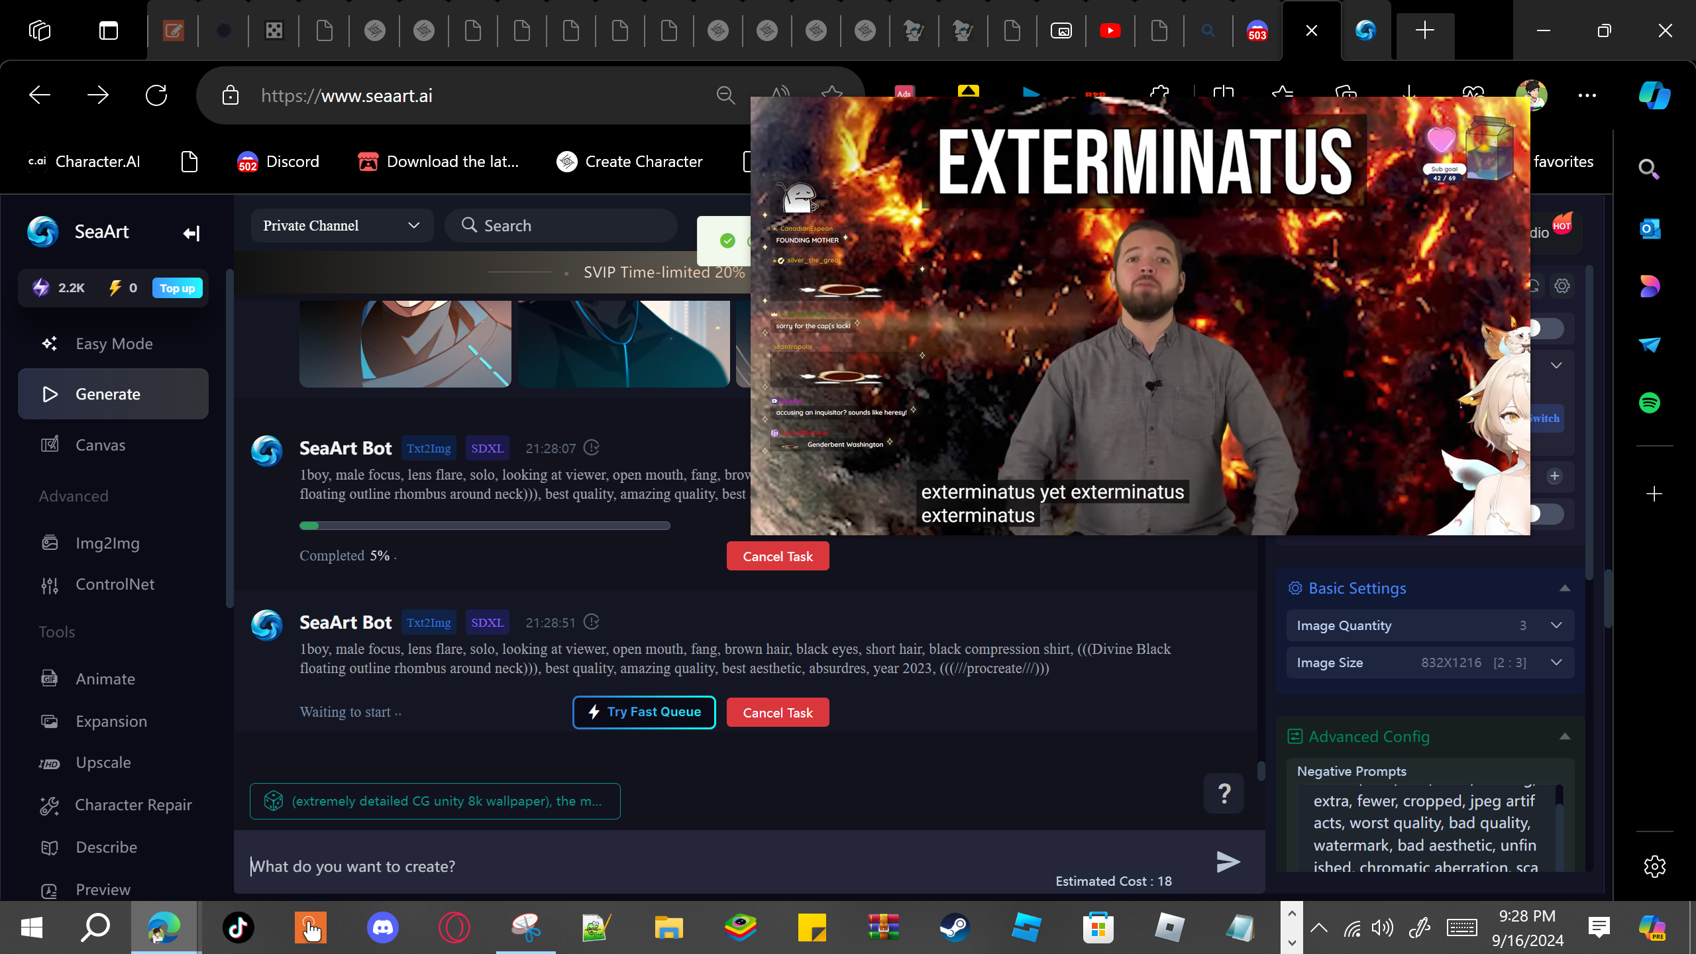Viewport: 1696px width, 954px height.
Task: Collapse the SeaArt left sidebar
Action: [191, 233]
